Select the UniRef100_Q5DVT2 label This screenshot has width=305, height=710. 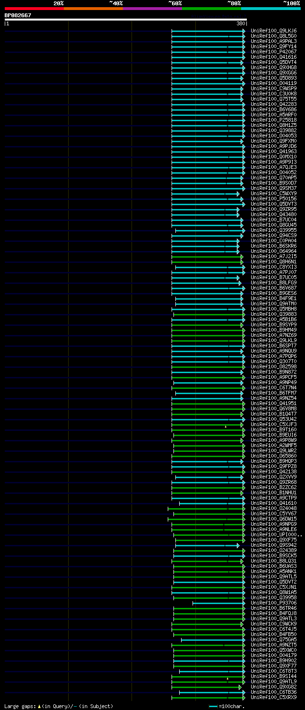coord(274,582)
